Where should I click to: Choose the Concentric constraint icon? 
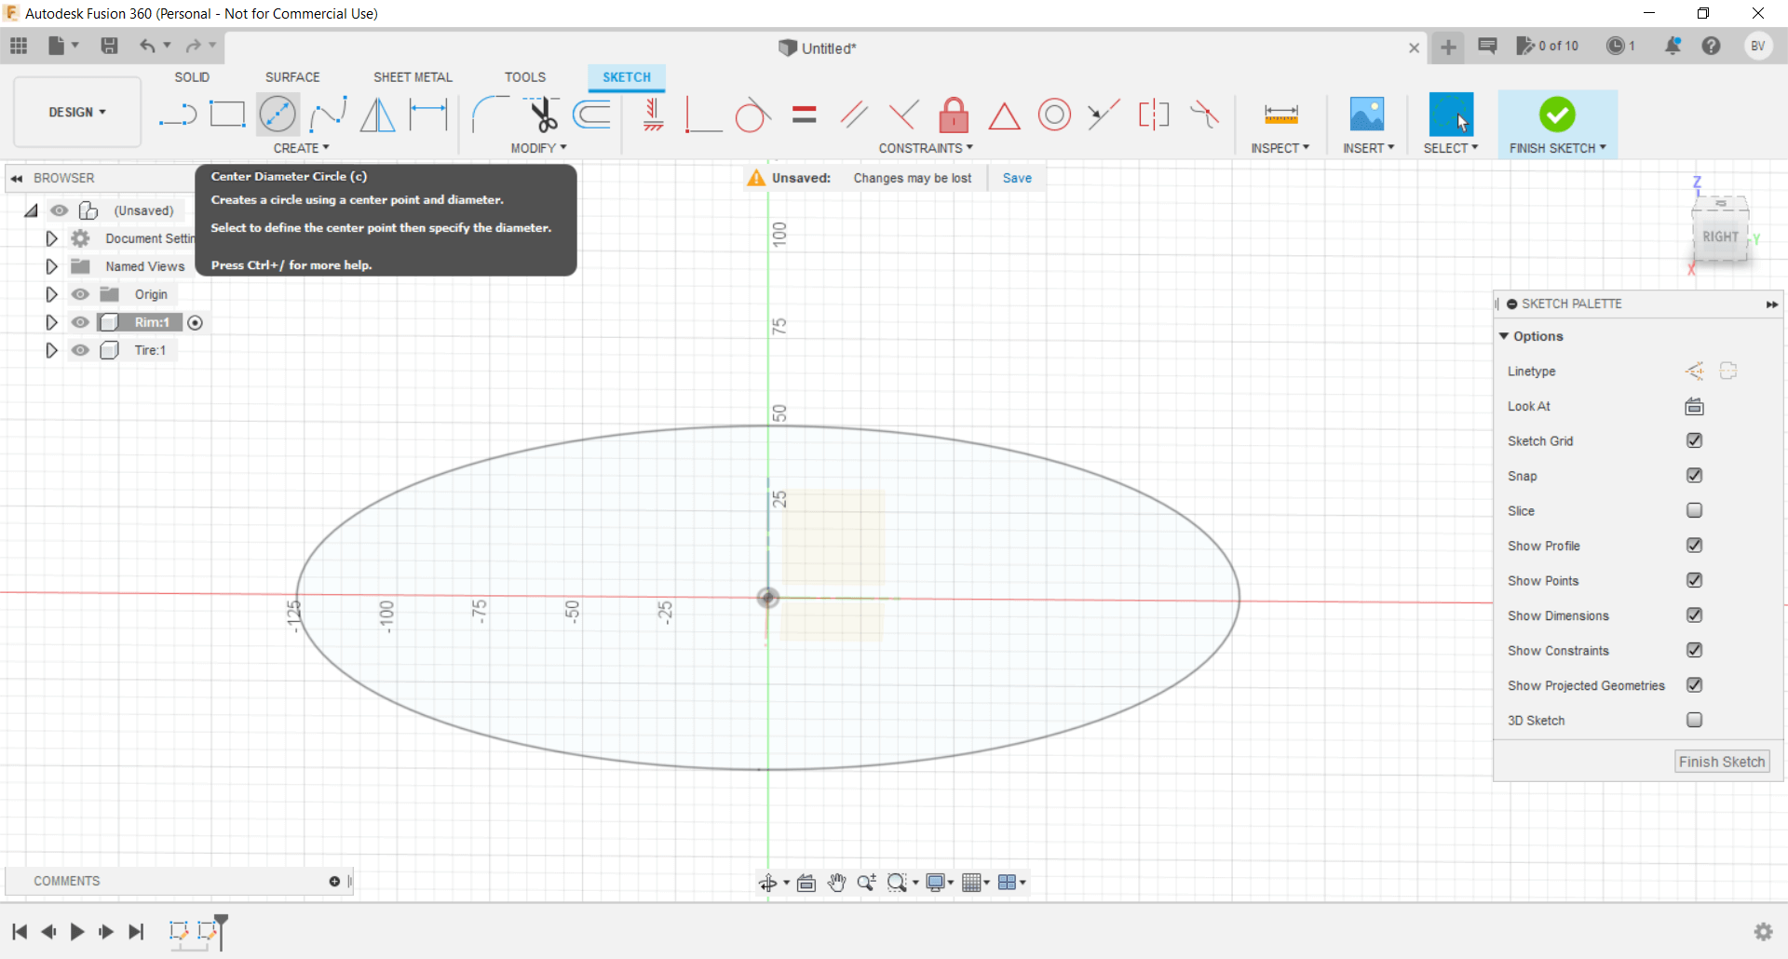(x=1054, y=115)
